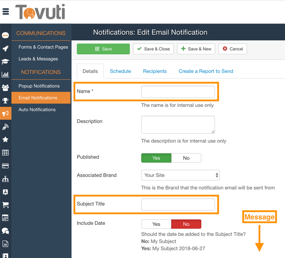The width and height of the screenshot is (285, 258).
Task: Click the green Save button
Action: tap(103, 49)
